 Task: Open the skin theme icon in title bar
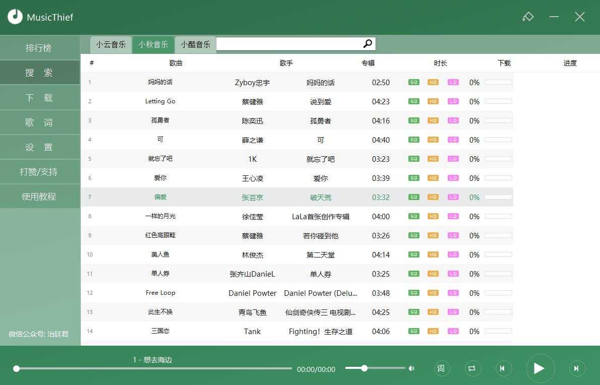(528, 17)
